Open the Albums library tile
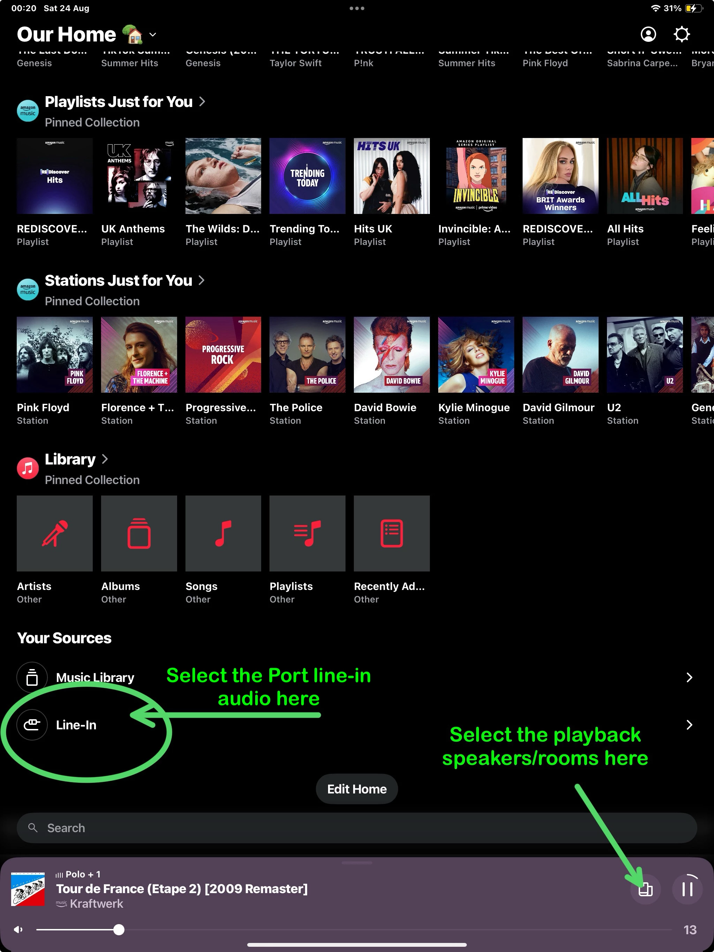This screenshot has height=952, width=714. click(x=139, y=533)
